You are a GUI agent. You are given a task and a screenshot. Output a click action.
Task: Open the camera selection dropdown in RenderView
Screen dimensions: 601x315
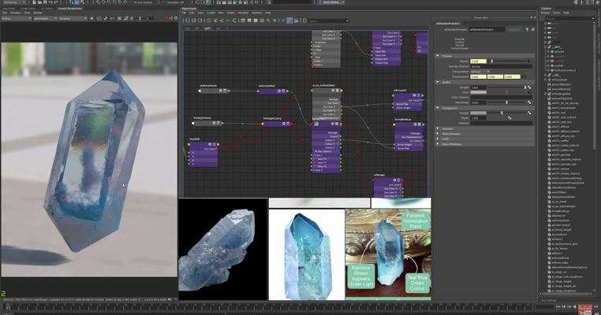[x=45, y=18]
